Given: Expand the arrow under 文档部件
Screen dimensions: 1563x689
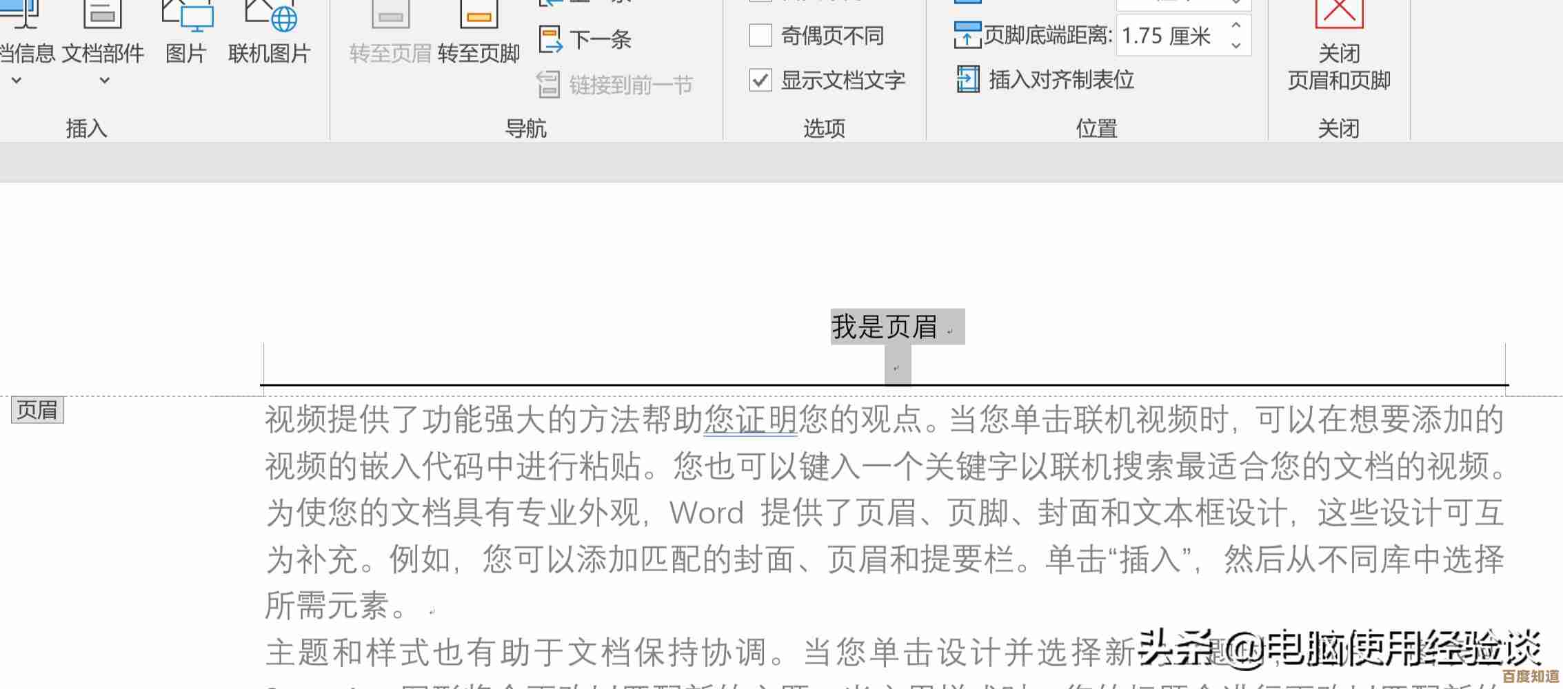Looking at the screenshot, I should (x=104, y=81).
